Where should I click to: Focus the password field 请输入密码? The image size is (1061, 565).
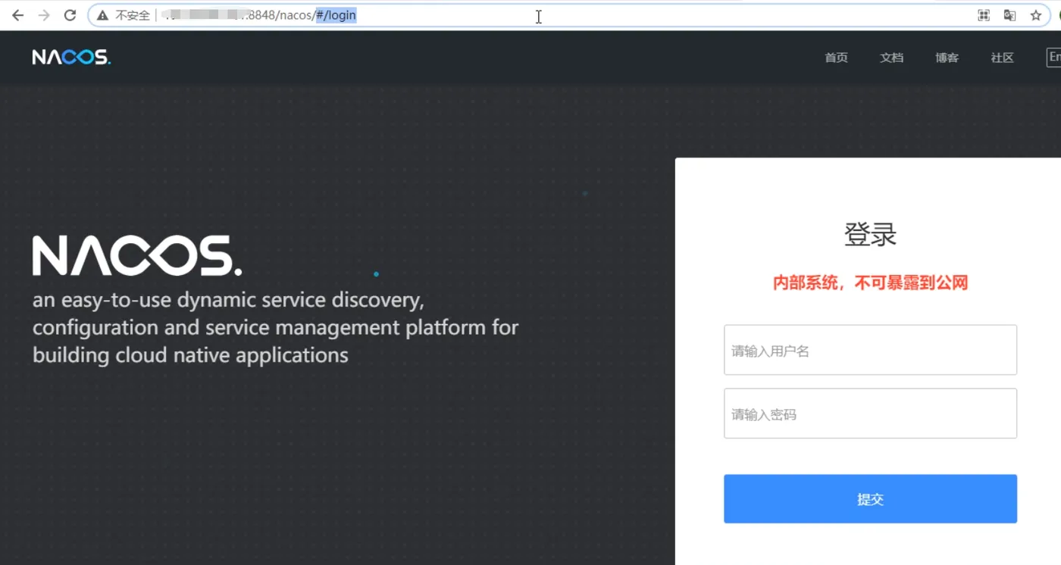[x=870, y=414]
